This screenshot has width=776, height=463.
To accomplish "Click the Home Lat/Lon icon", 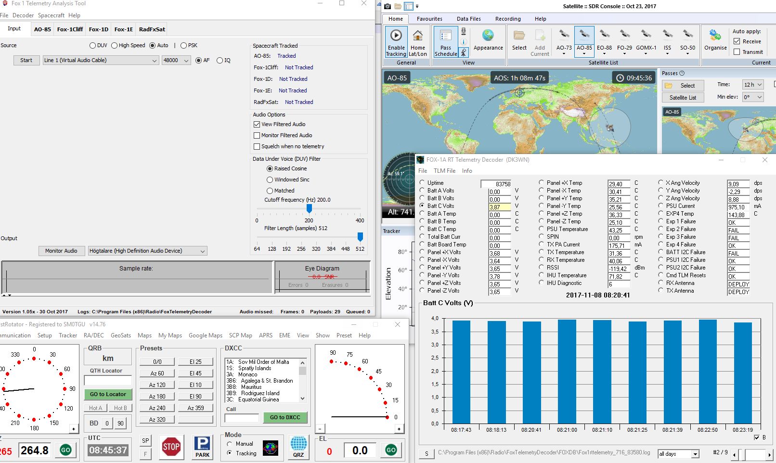I will click(418, 42).
